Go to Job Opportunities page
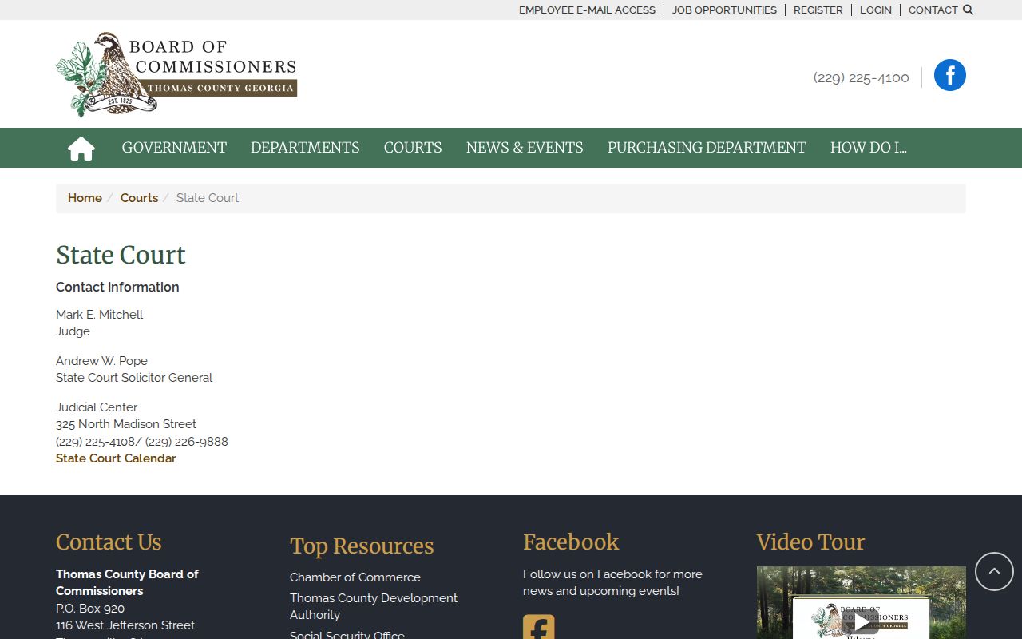 click(x=724, y=10)
